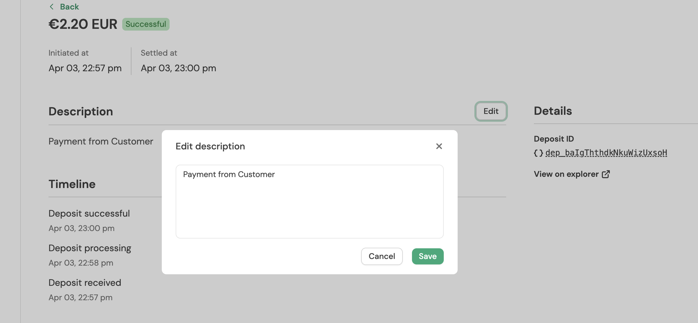Copy the dep_baIgThthdkNkuWizUxsoH deposit ID
The width and height of the screenshot is (698, 323).
point(606,153)
